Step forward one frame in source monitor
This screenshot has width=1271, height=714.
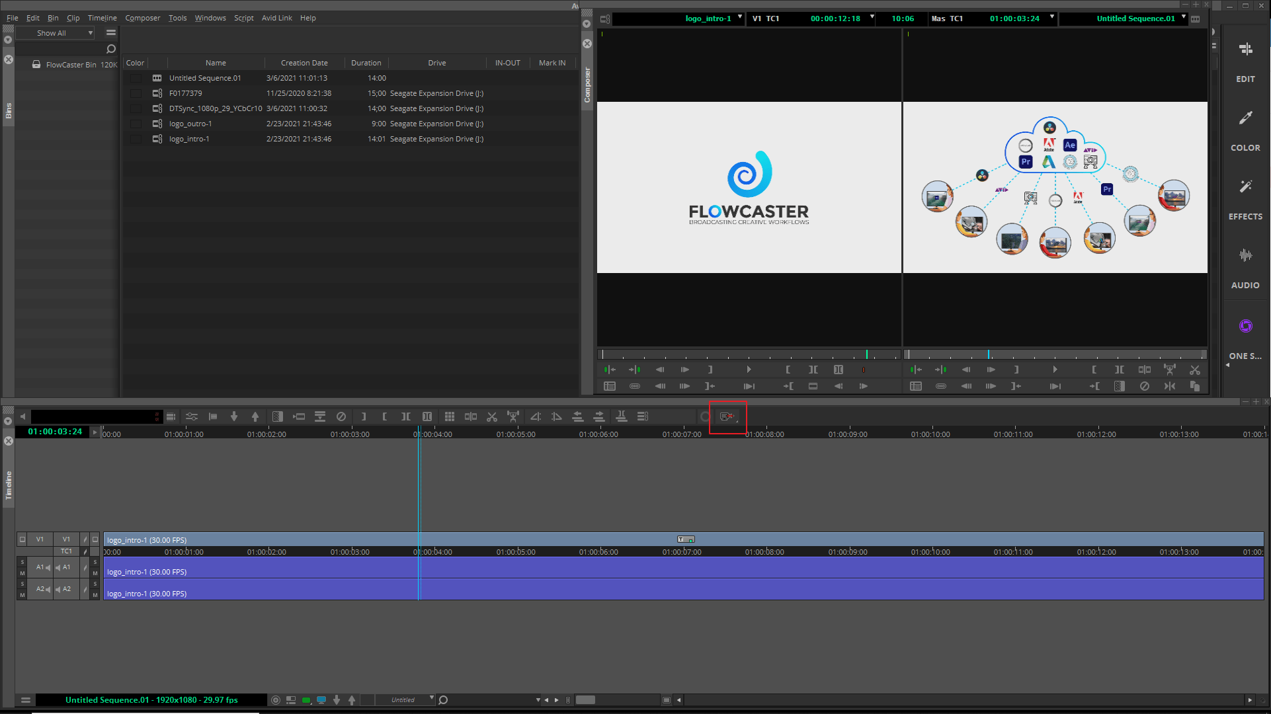pyautogui.click(x=685, y=370)
